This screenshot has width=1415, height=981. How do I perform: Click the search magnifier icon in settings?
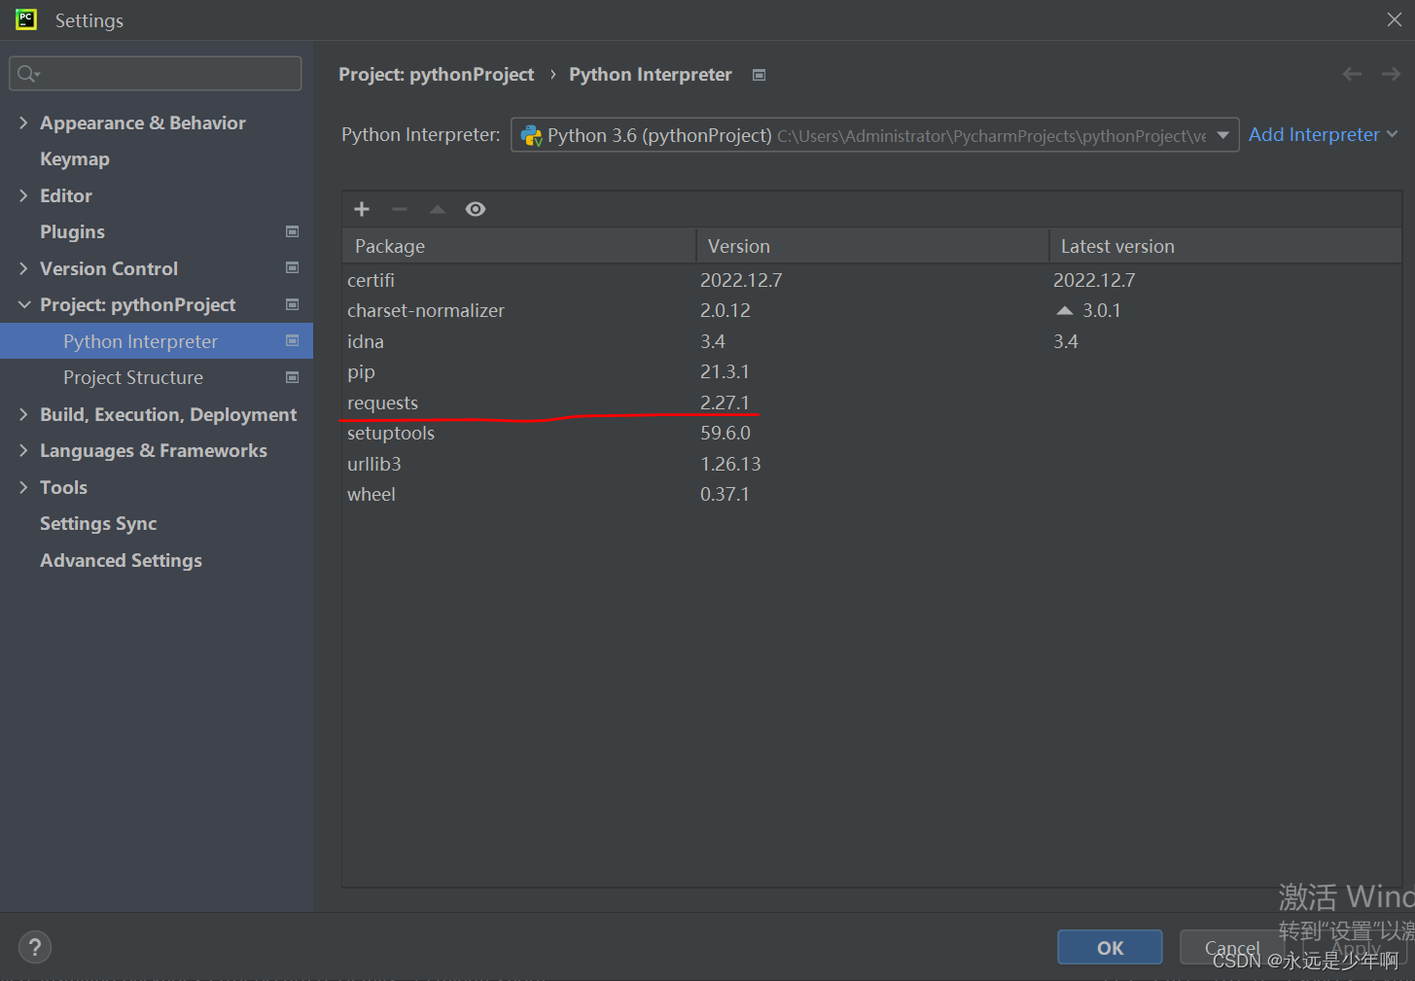(x=27, y=74)
